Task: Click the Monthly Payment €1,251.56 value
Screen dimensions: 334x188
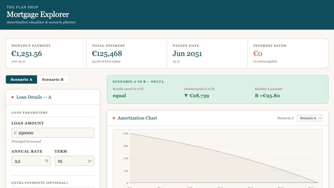Action: tap(27, 53)
